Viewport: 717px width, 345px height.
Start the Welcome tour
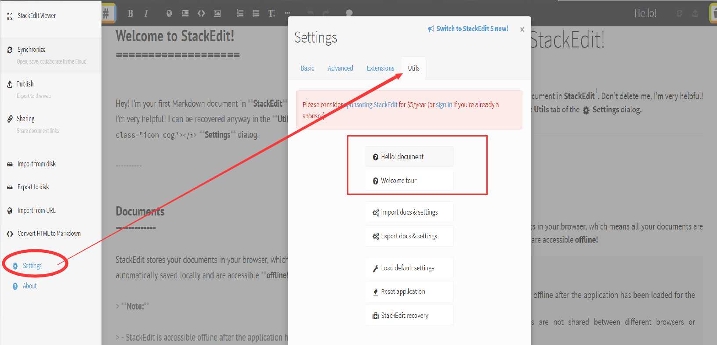pyautogui.click(x=409, y=181)
